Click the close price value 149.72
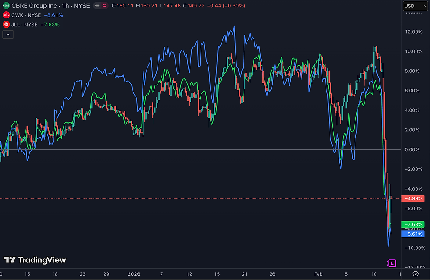 click(196, 6)
